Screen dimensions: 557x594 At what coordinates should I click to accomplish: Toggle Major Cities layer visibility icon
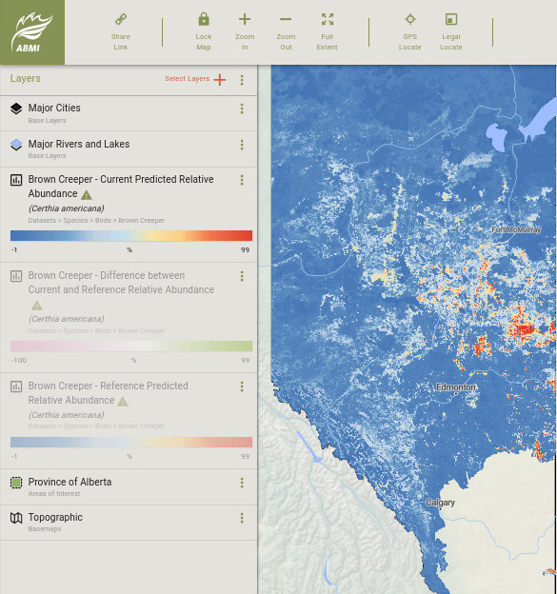point(16,109)
